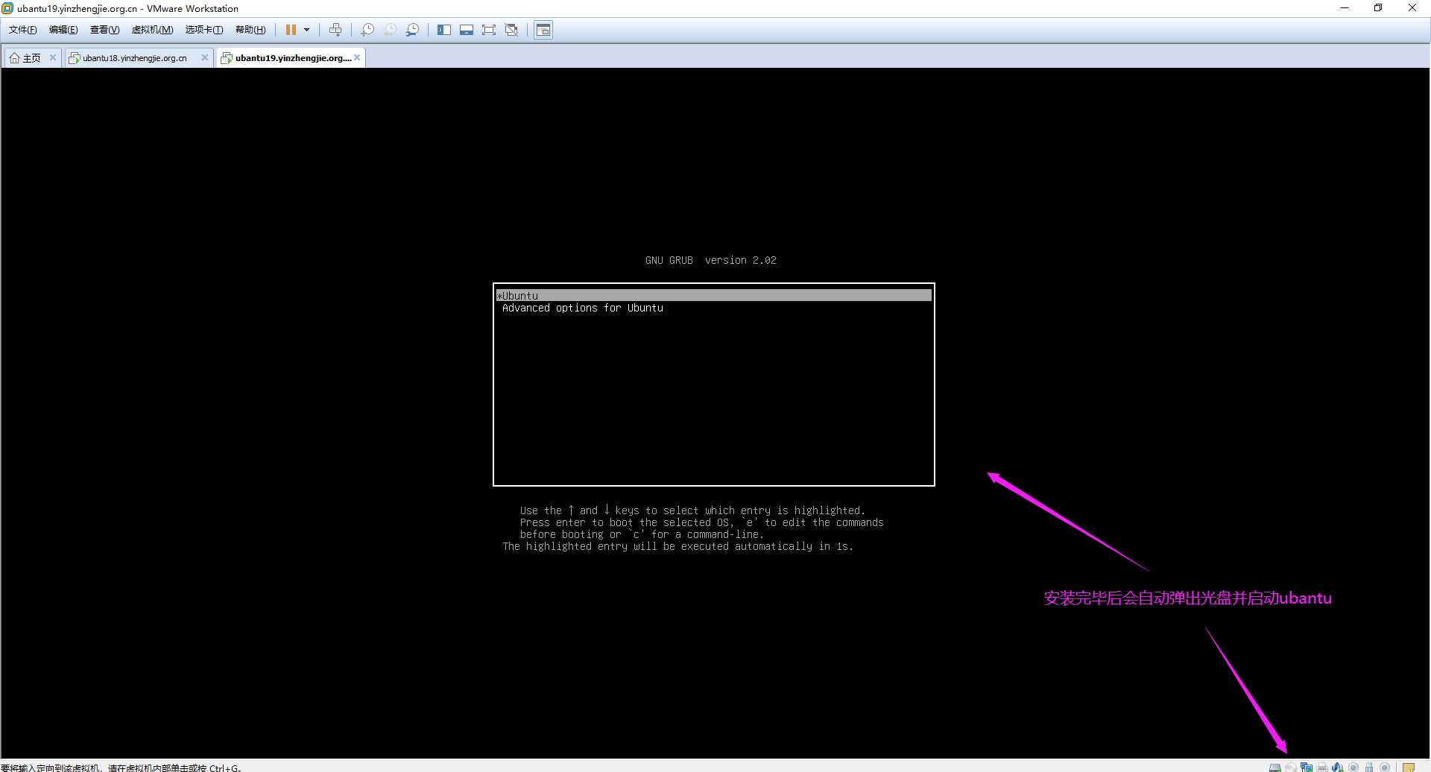This screenshot has width=1431, height=772.
Task: Open the snapshot manager icon
Action: (412, 30)
